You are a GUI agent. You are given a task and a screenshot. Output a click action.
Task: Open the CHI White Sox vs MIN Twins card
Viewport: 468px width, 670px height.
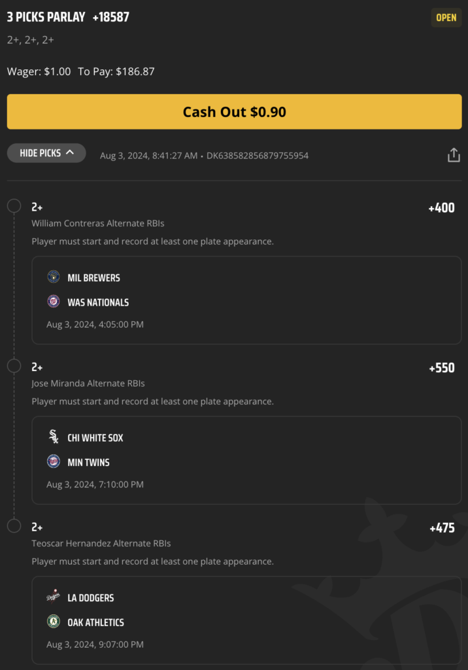246,460
